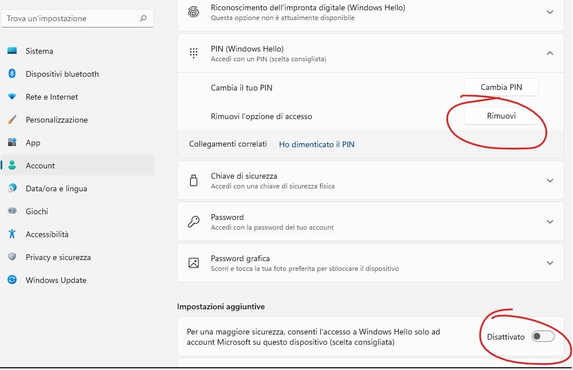This screenshot has height=370, width=573.
Task: Click the Cambia PIN button
Action: [501, 87]
